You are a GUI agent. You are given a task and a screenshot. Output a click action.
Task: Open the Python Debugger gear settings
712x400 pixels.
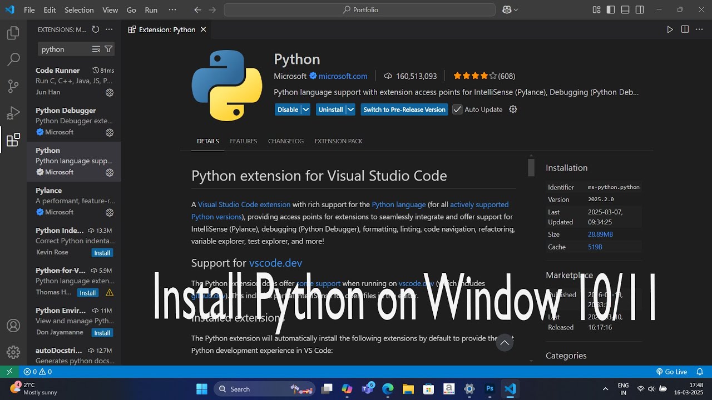coord(110,132)
